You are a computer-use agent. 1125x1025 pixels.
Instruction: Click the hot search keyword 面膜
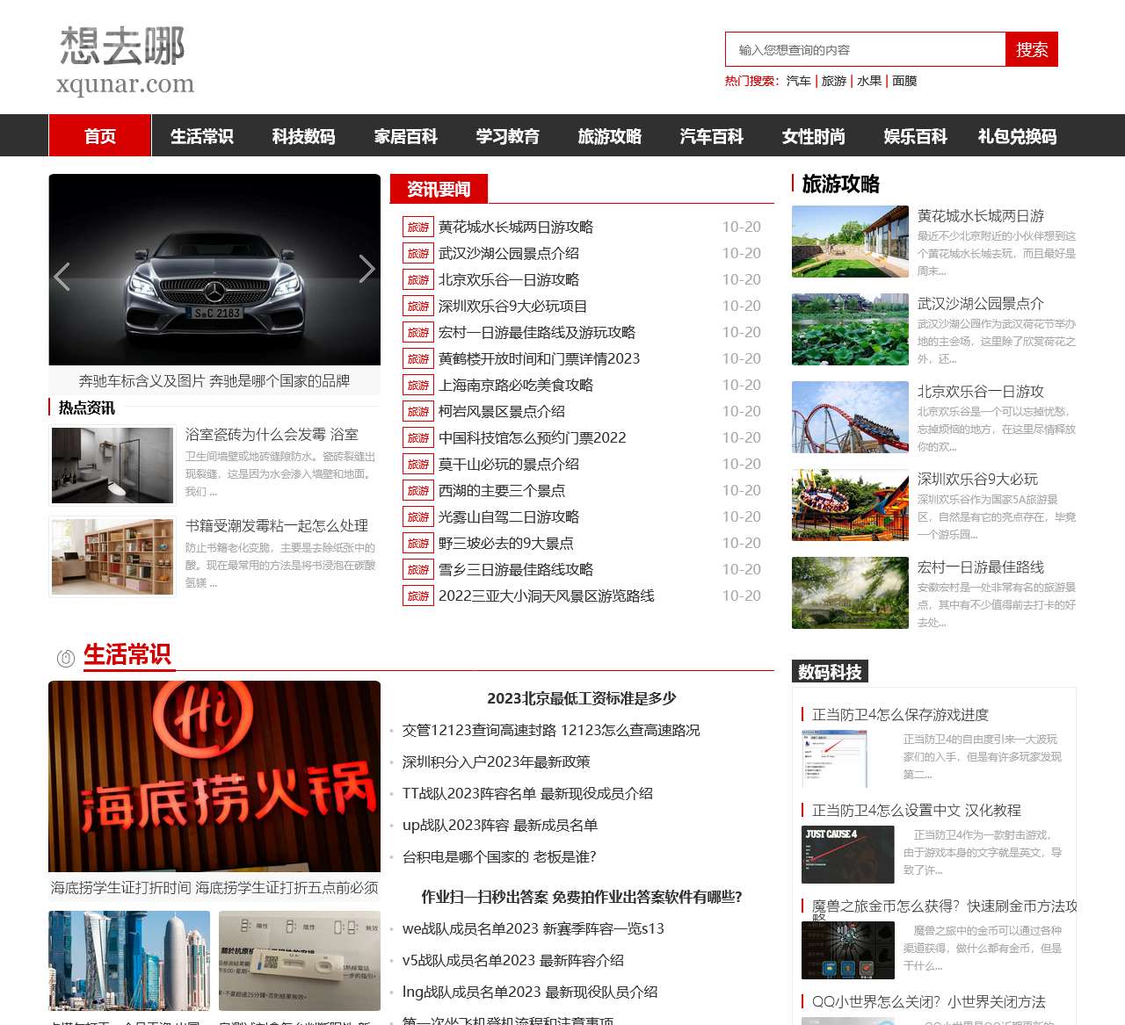click(904, 81)
